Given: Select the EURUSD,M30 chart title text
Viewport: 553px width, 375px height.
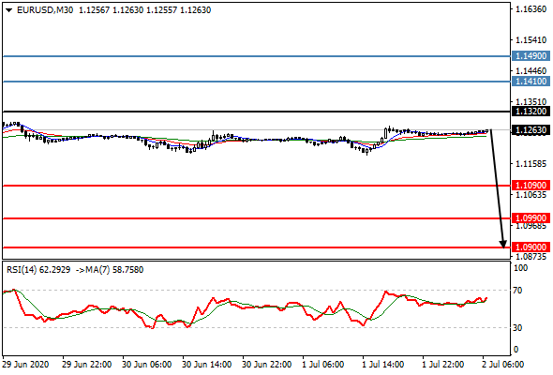Looking at the screenshot, I should click(45, 10).
